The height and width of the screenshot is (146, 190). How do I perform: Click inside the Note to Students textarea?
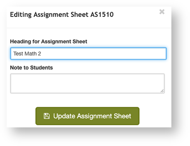[x=88, y=83]
